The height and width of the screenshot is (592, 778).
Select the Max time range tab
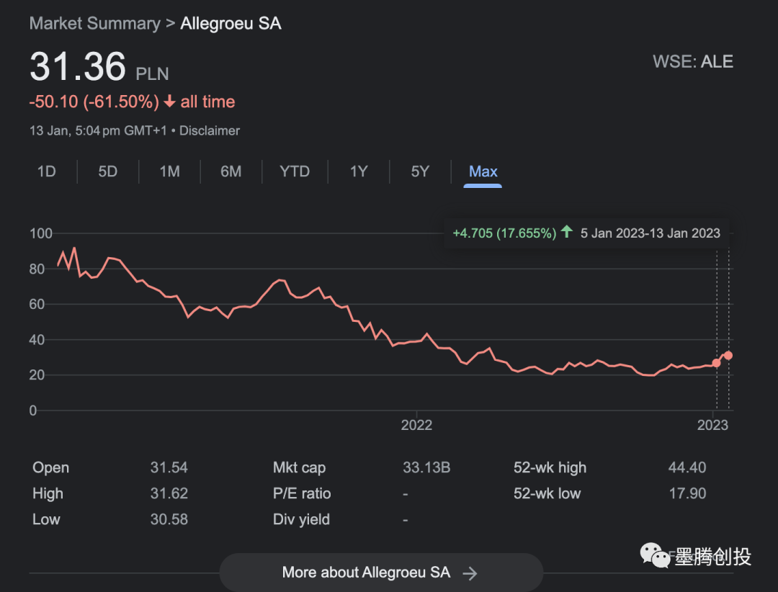pyautogui.click(x=483, y=171)
